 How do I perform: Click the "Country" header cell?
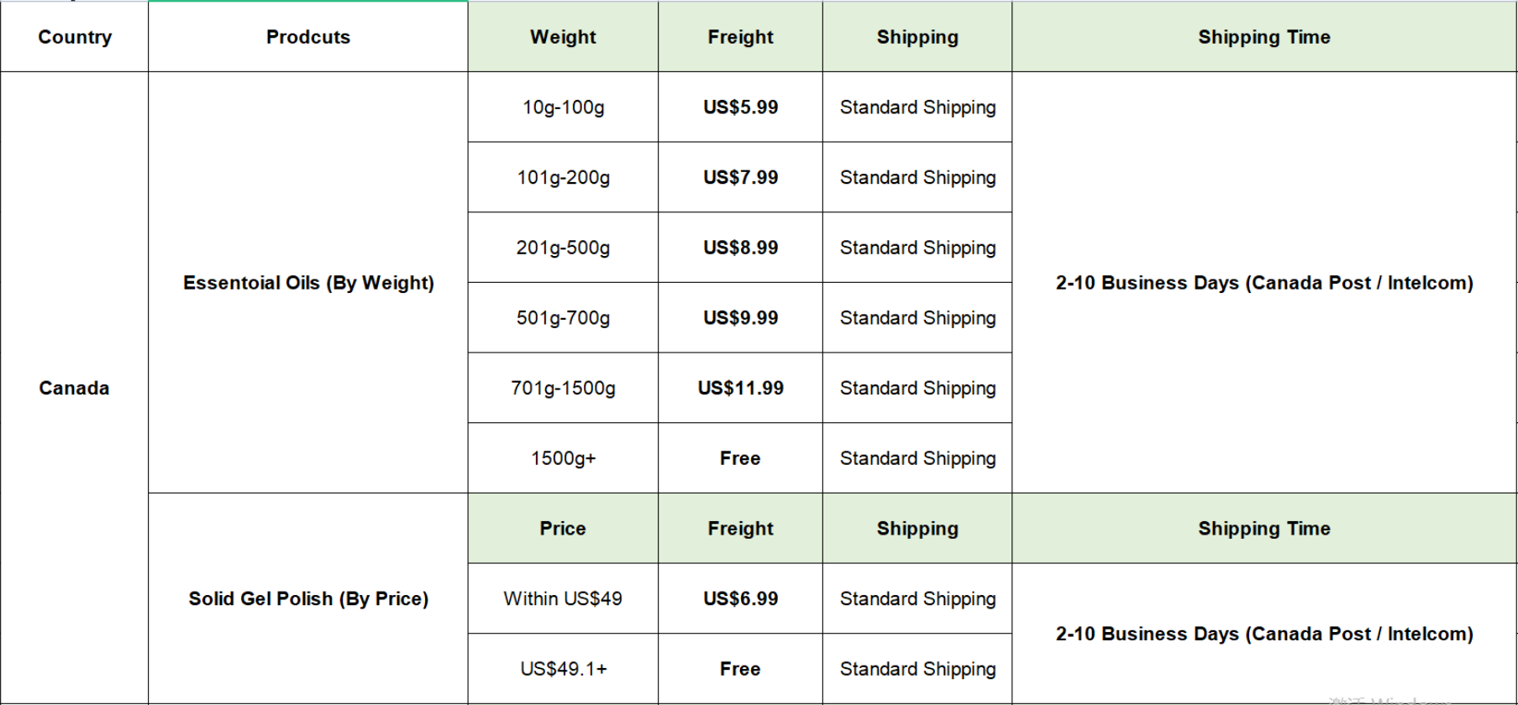(75, 37)
